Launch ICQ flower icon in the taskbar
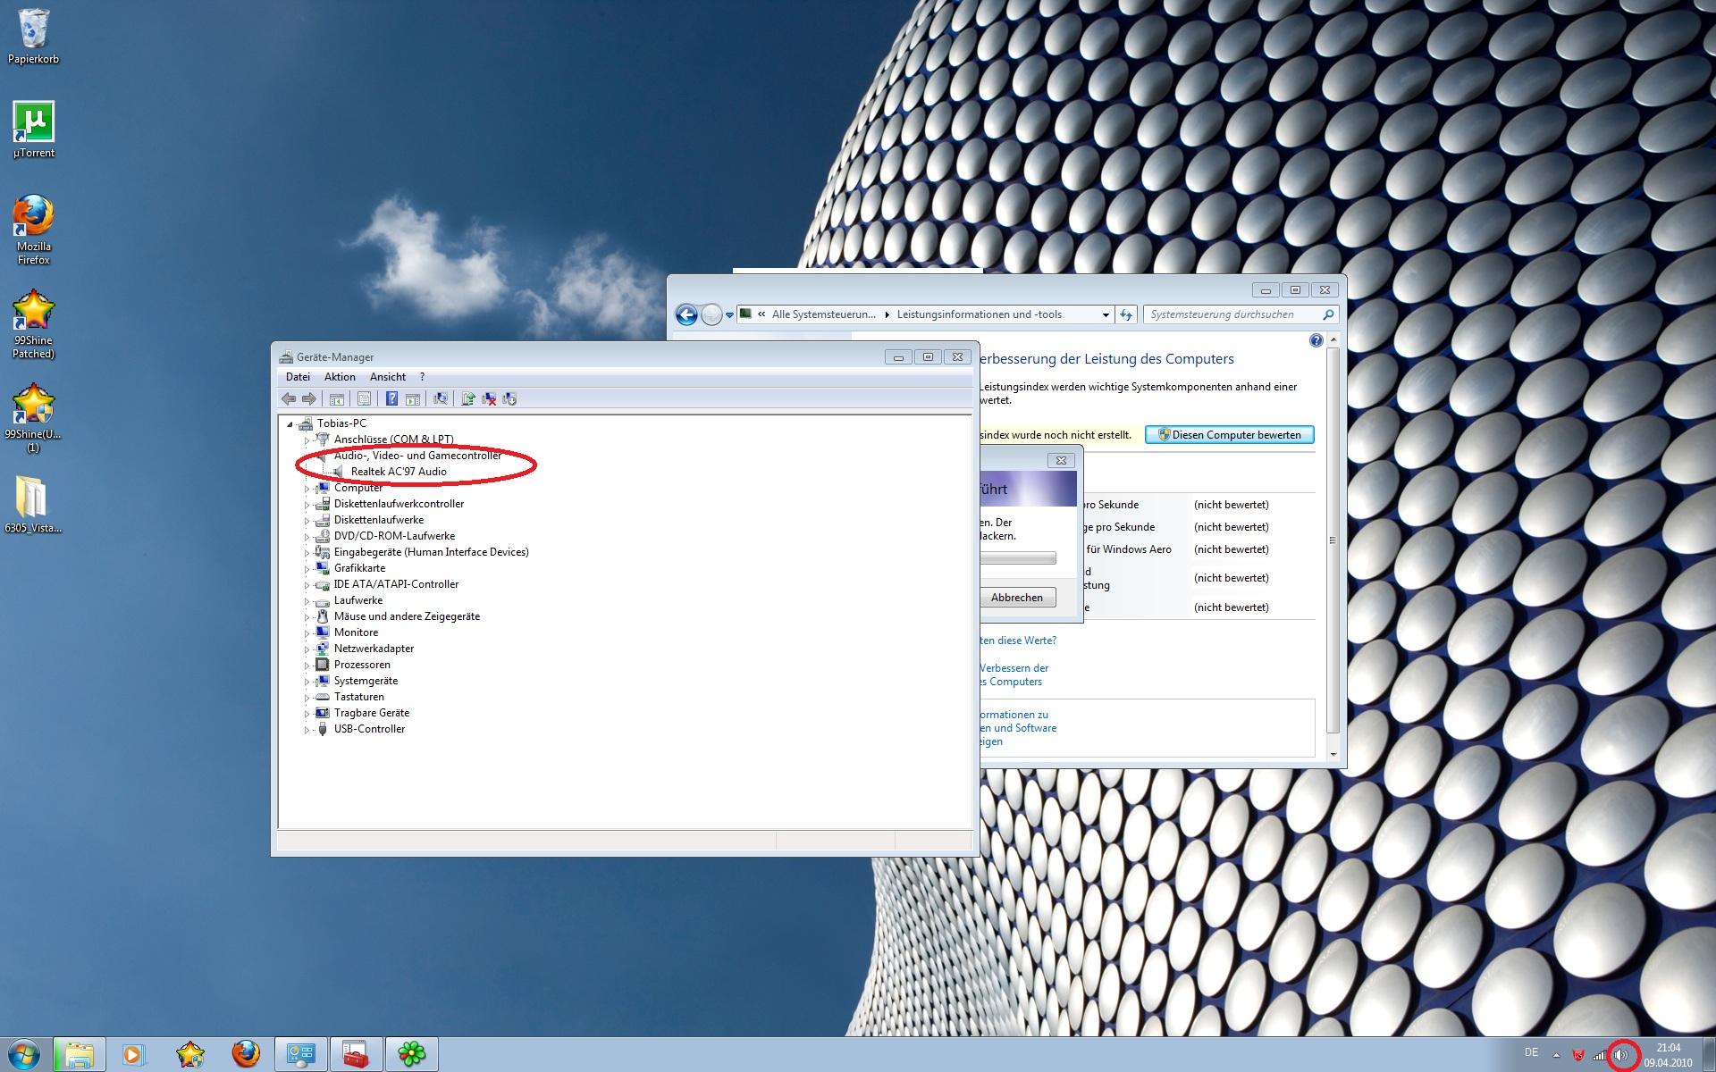 pos(412,1054)
